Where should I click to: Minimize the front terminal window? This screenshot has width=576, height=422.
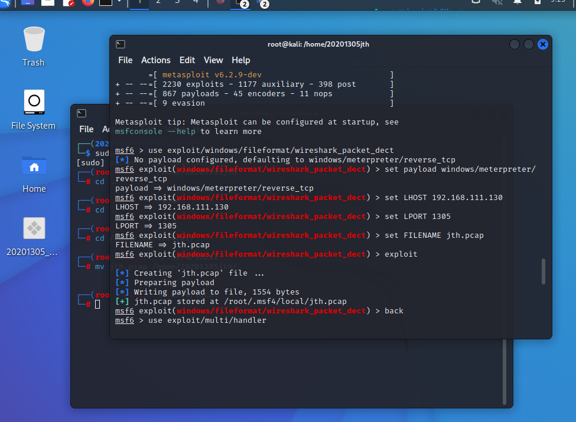click(x=515, y=44)
